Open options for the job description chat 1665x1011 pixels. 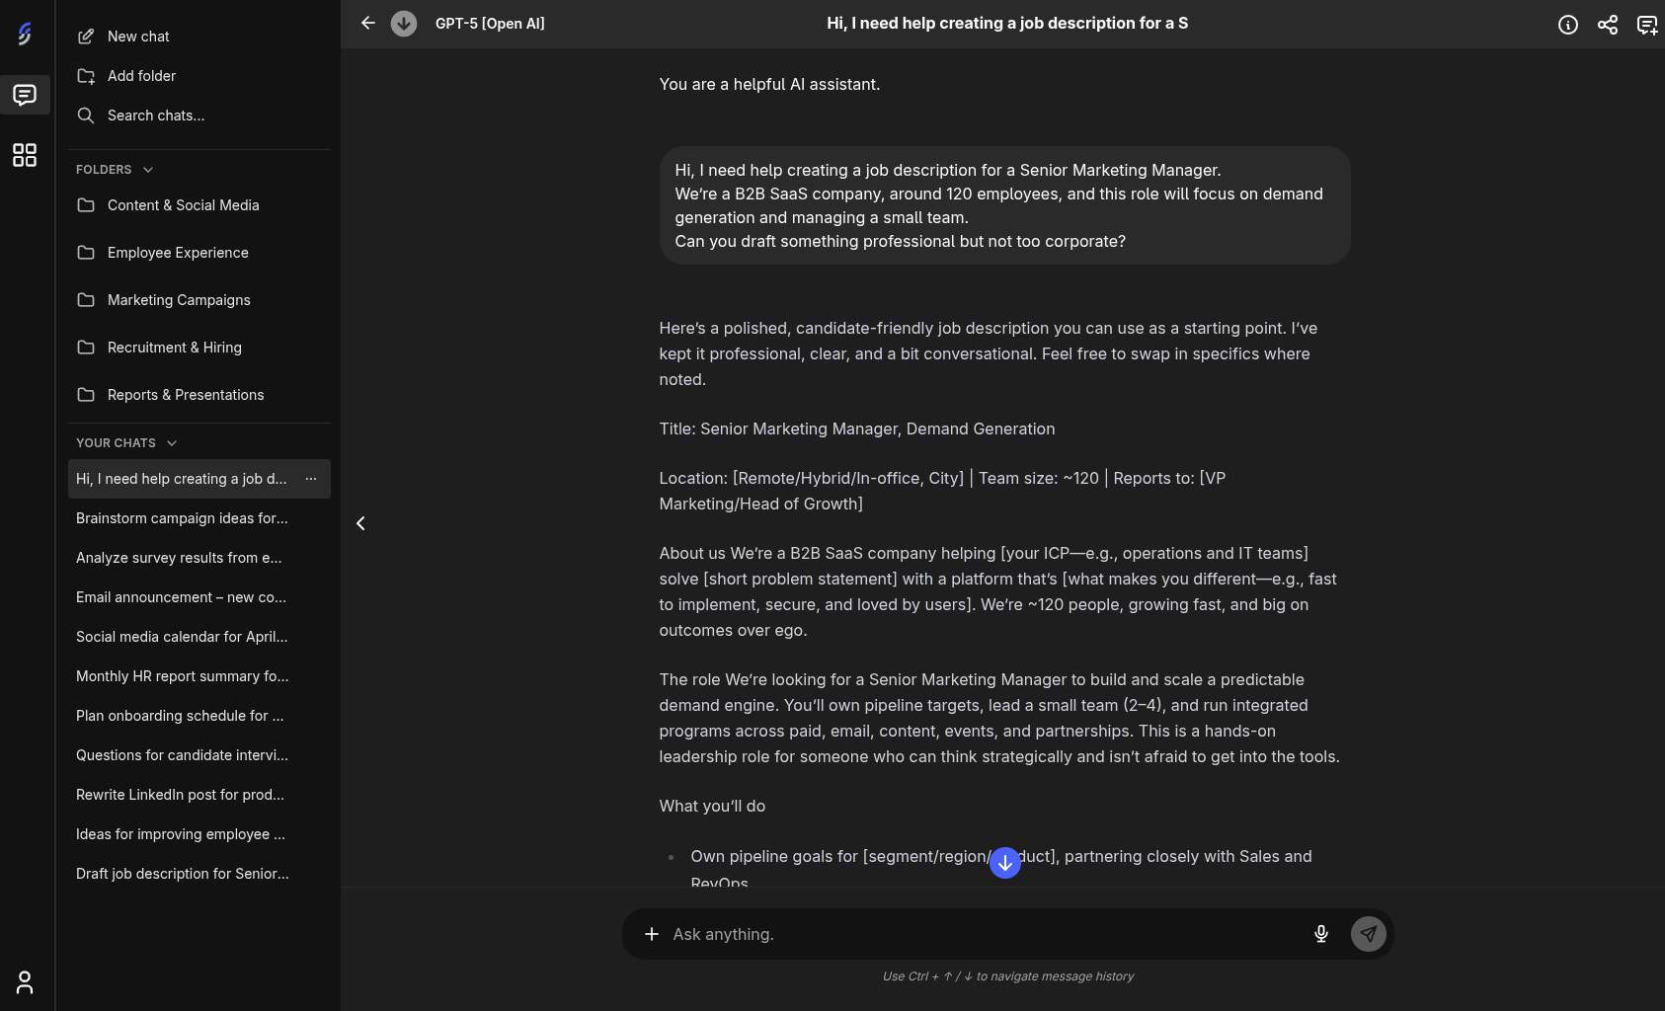coord(311,479)
